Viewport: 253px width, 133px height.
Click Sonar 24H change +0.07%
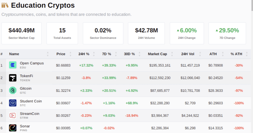[86, 128]
